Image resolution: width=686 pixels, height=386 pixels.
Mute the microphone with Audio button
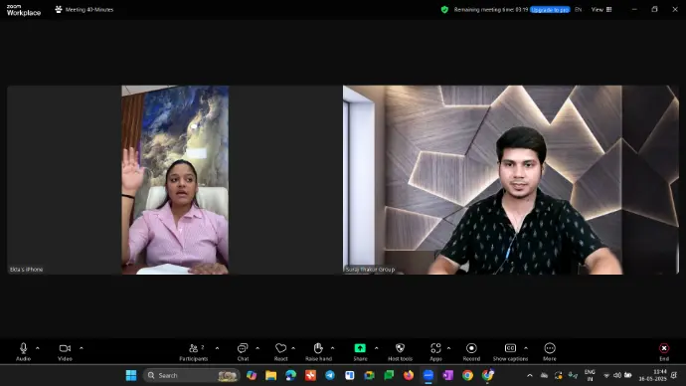[23, 351]
